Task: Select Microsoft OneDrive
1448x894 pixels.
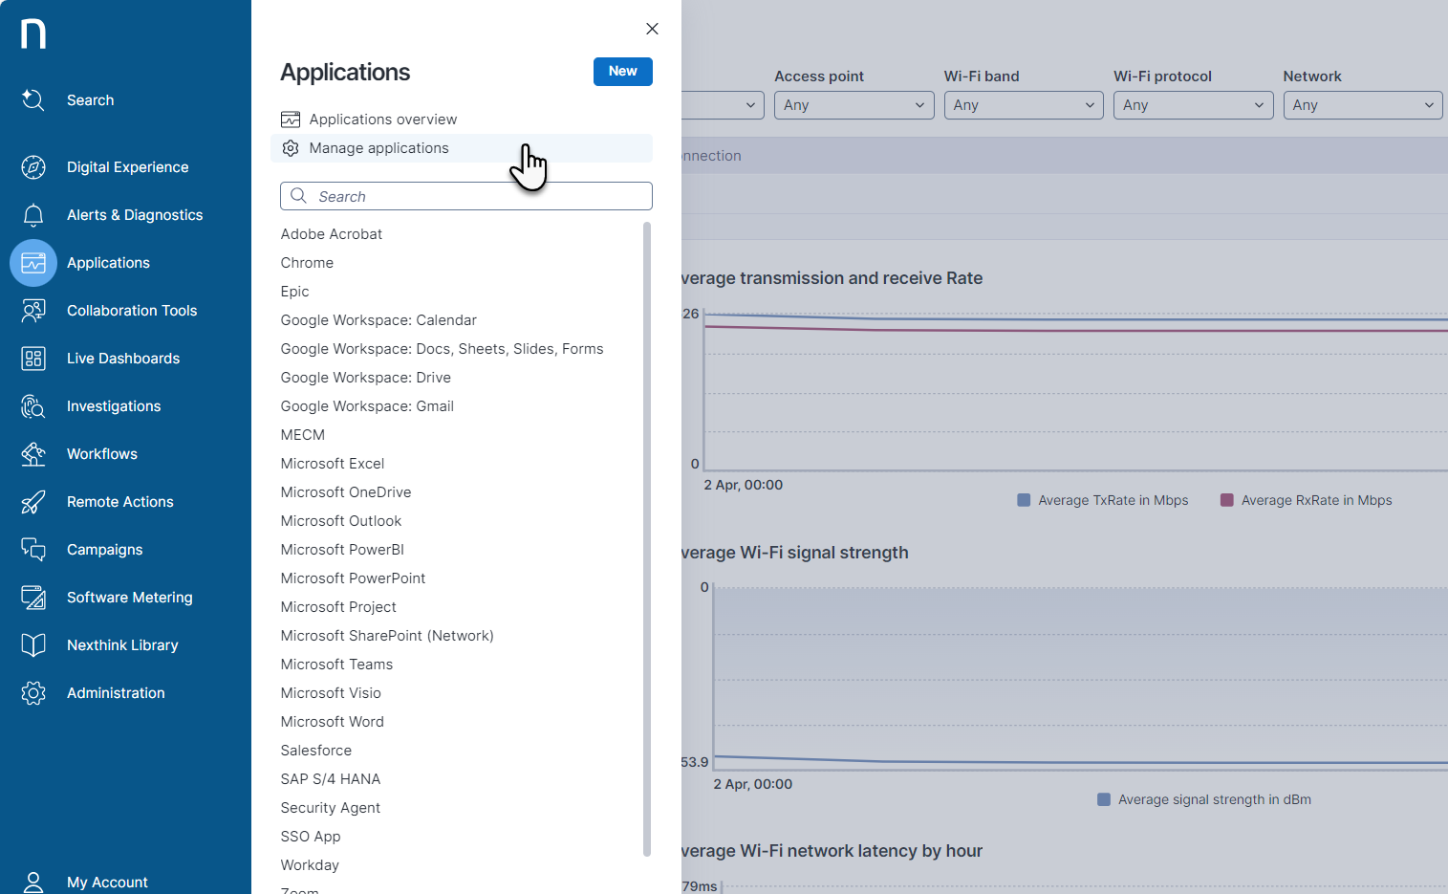Action: 346,492
